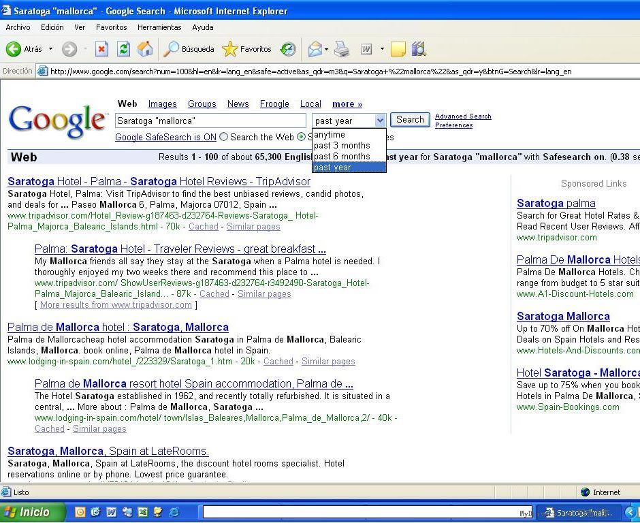Open the Favoritos menu in menu bar
This screenshot has width=640, height=523.
(x=111, y=27)
